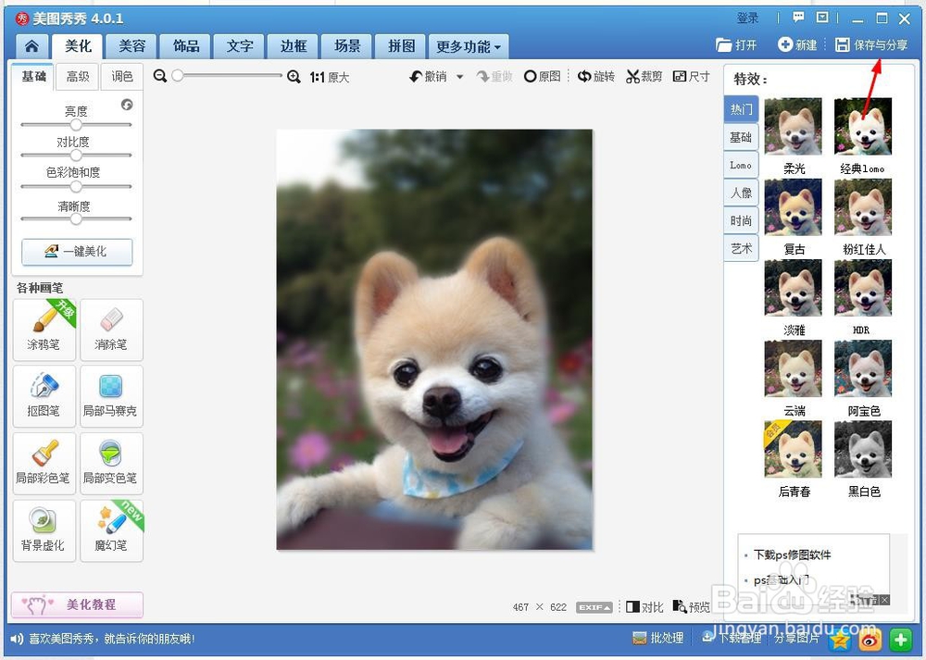Click 保存与分享 save and share
Screen dimensions: 926x660
[x=871, y=44]
